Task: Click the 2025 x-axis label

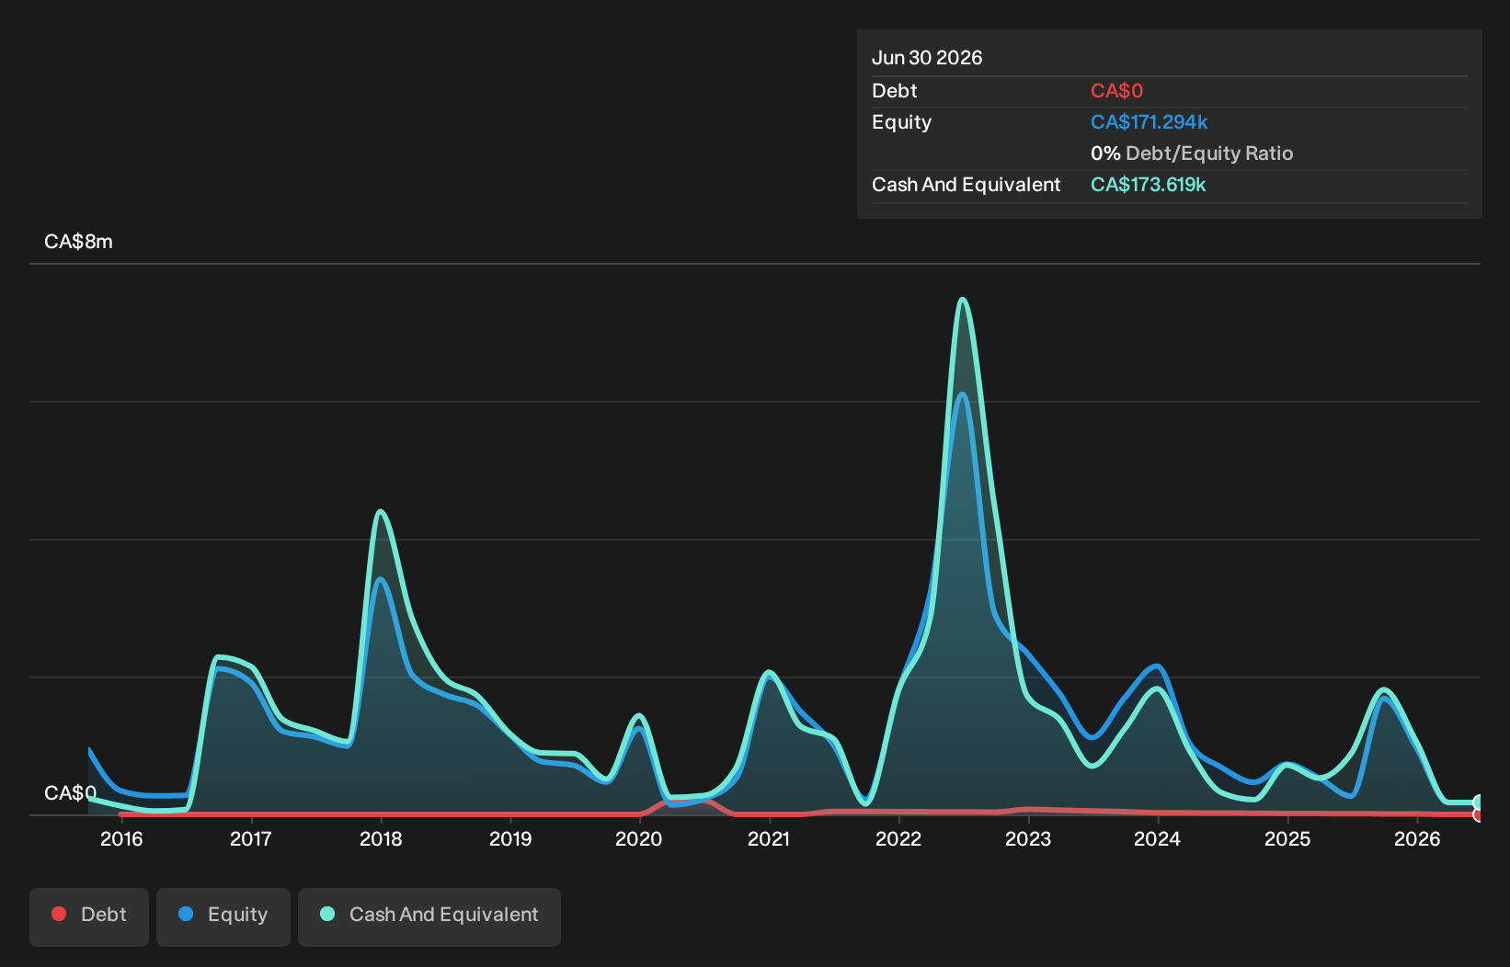Action: click(1287, 838)
